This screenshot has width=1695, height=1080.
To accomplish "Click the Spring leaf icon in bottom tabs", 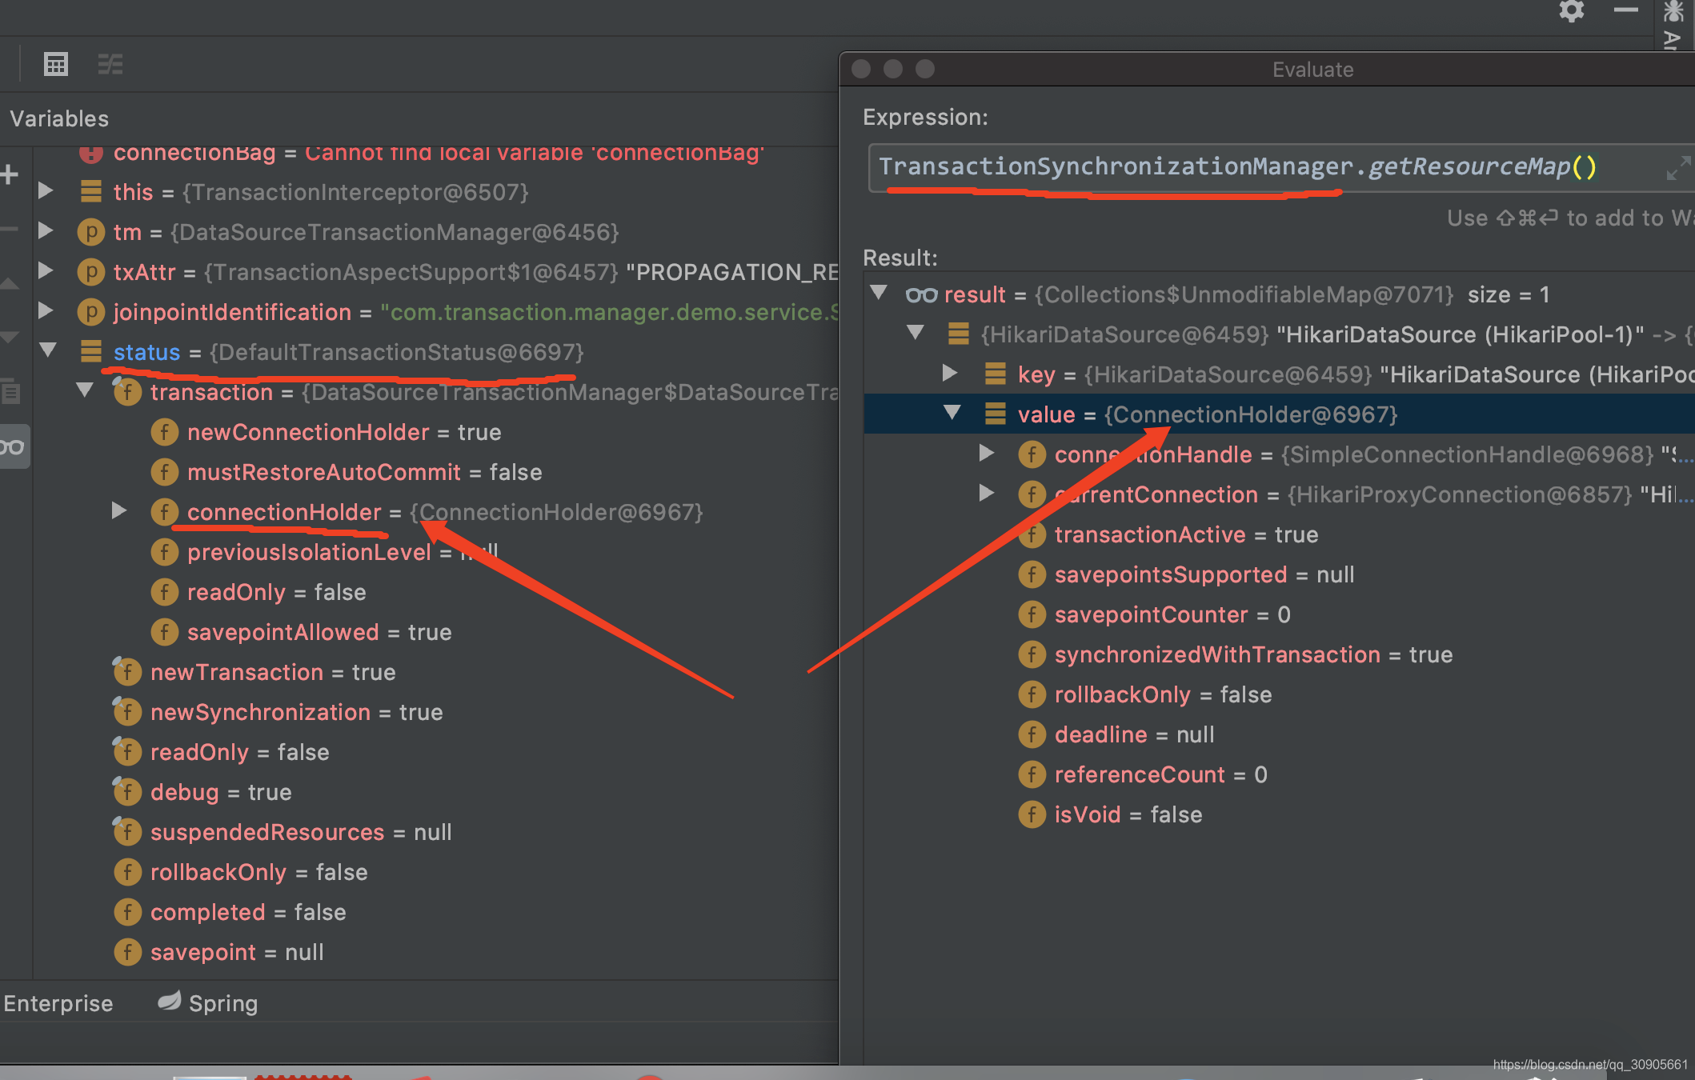I will click(x=169, y=1002).
